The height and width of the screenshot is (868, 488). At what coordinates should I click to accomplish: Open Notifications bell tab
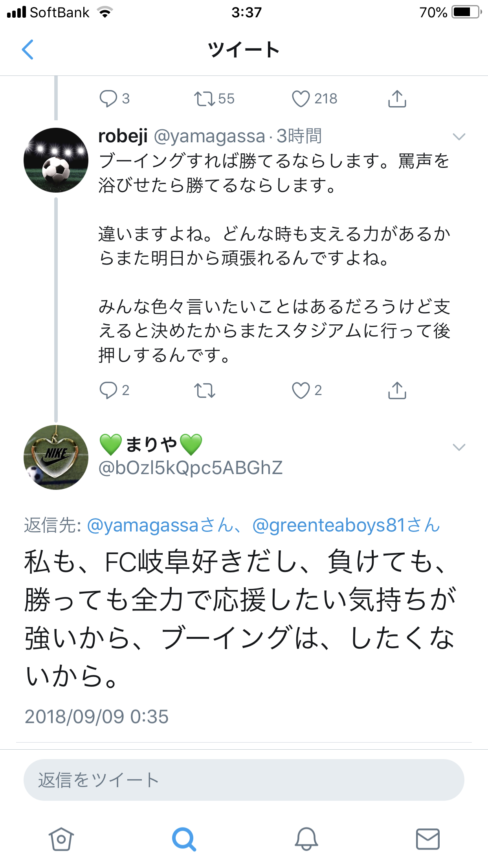306,839
